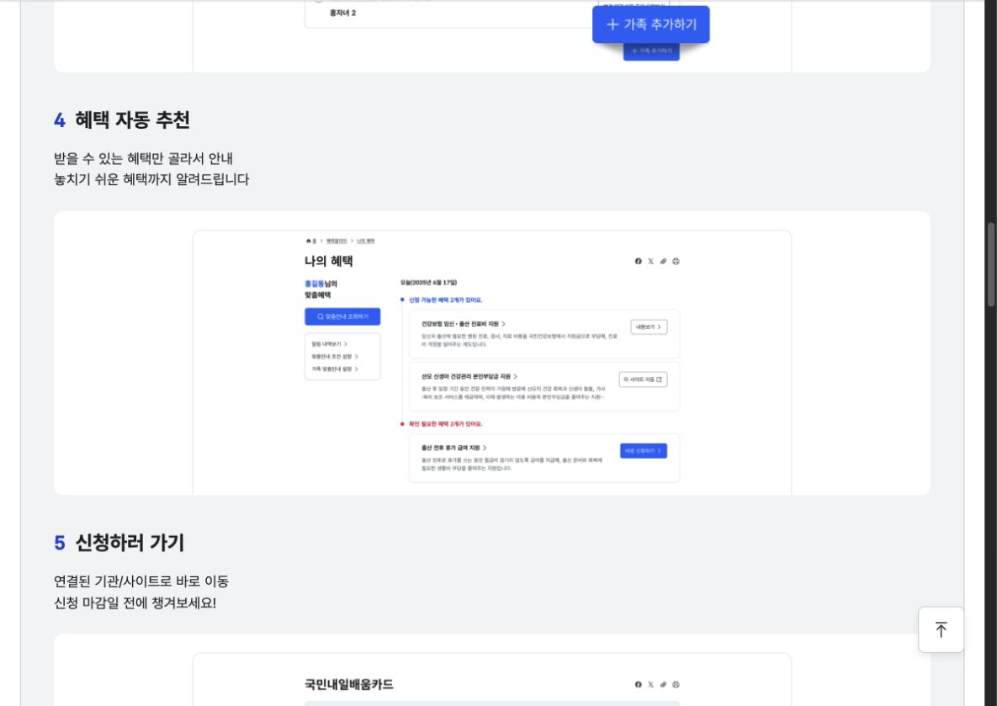Click the '혜택 자동 추천' section heading

(132, 119)
